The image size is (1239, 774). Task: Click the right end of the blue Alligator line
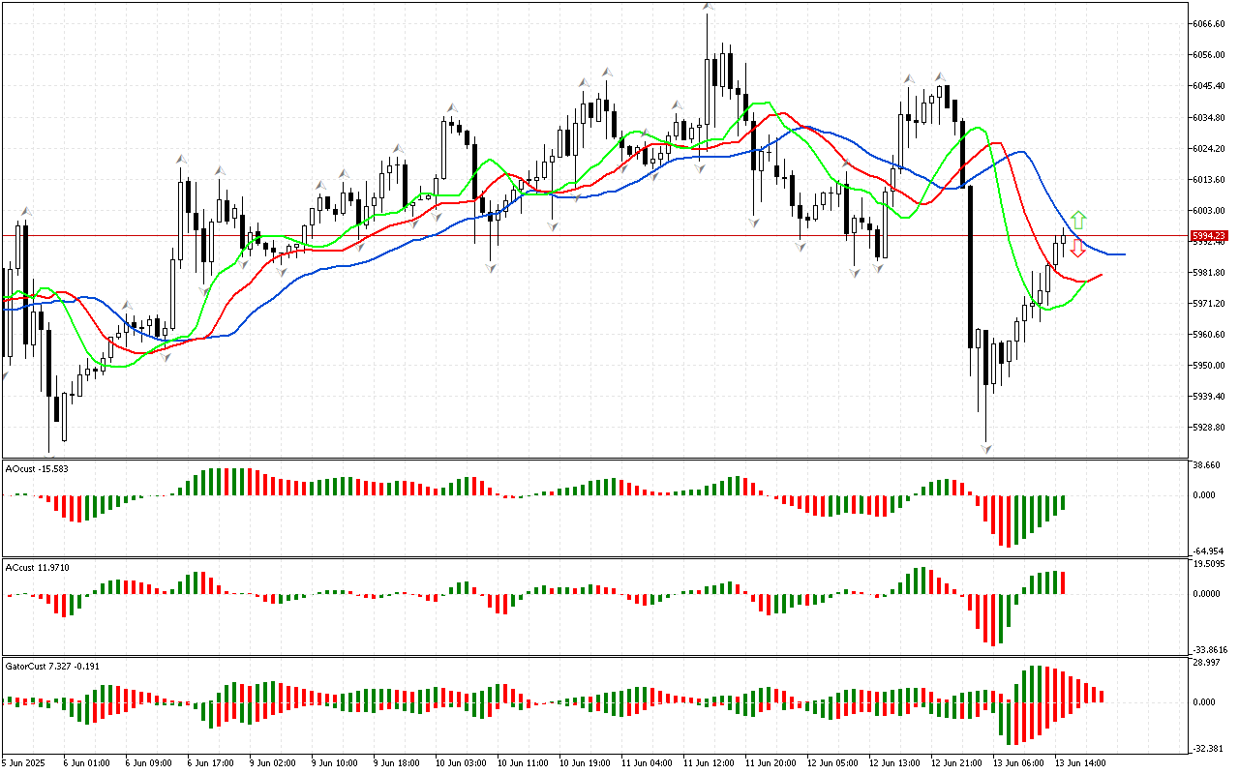click(x=1123, y=254)
